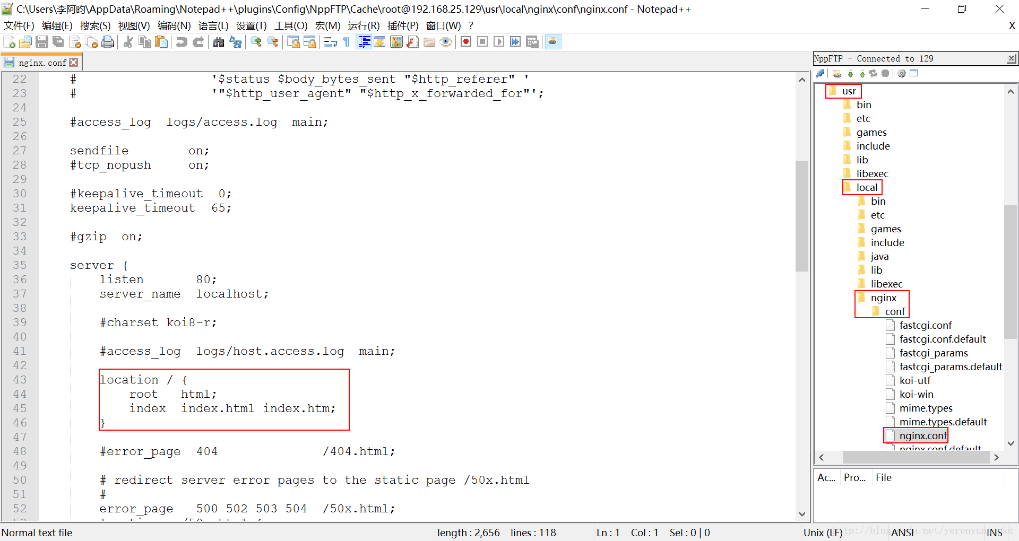Open the 插件(P) menu

(403, 26)
